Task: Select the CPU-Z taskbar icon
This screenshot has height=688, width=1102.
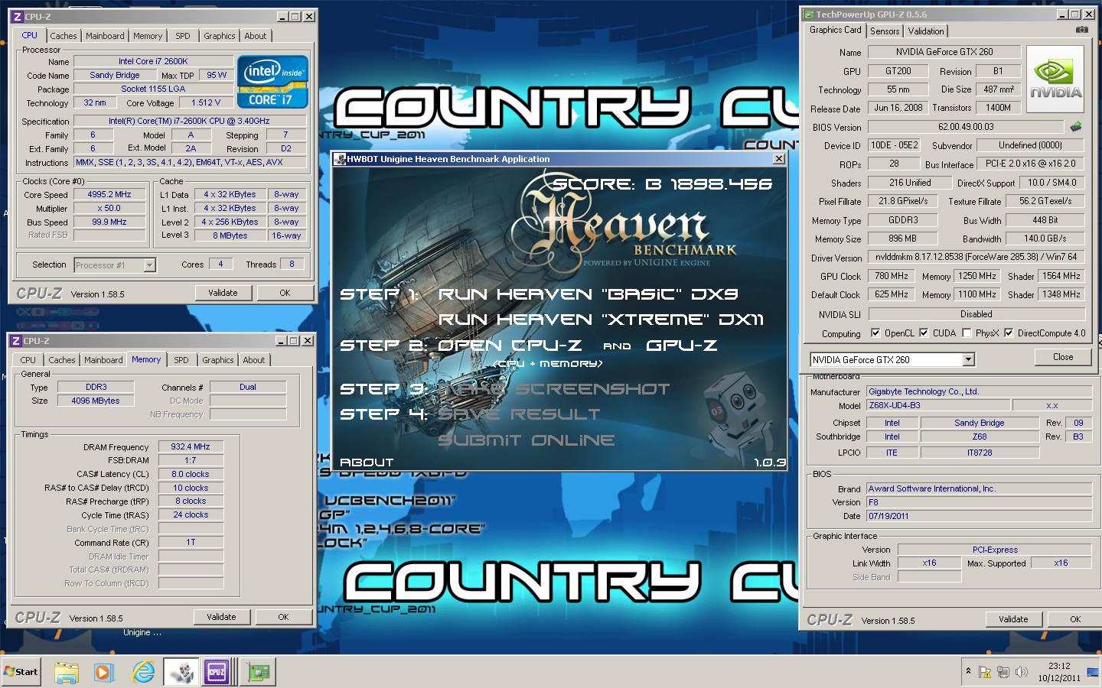Action: (x=217, y=672)
